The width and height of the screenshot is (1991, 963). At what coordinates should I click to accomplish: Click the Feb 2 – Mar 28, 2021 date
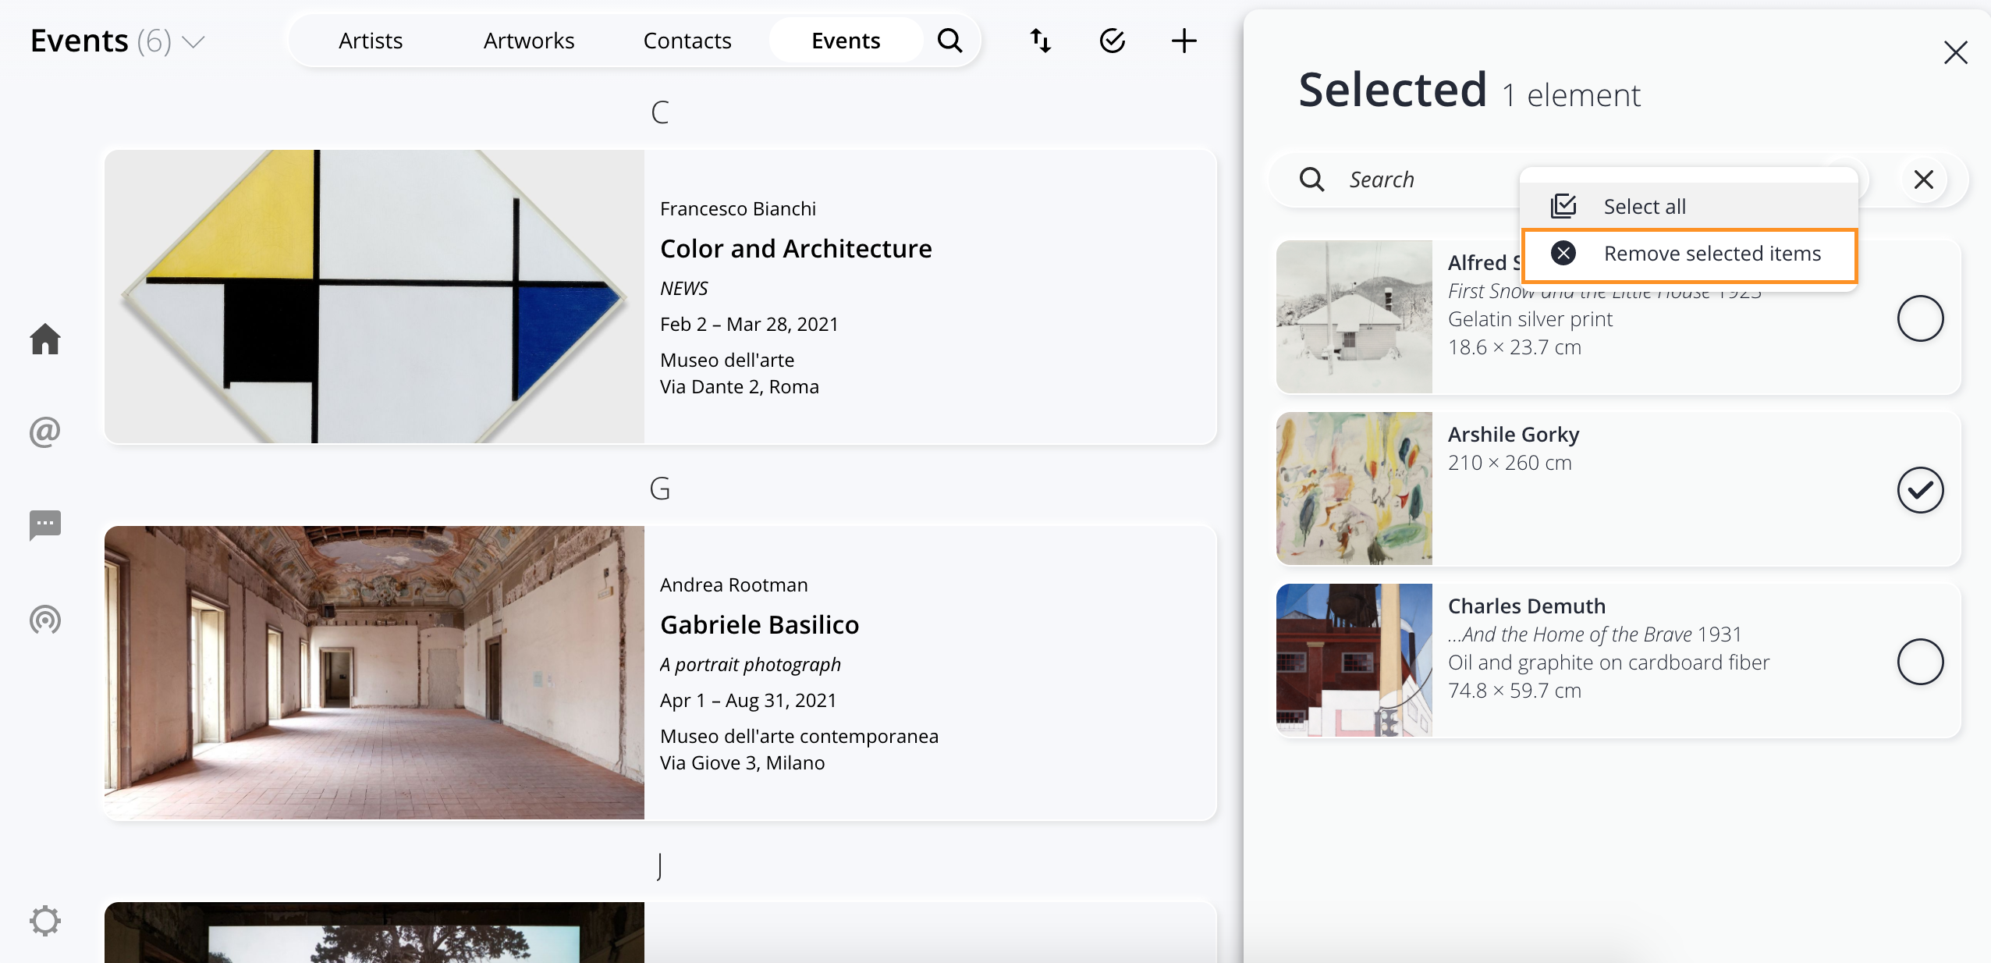click(x=749, y=324)
